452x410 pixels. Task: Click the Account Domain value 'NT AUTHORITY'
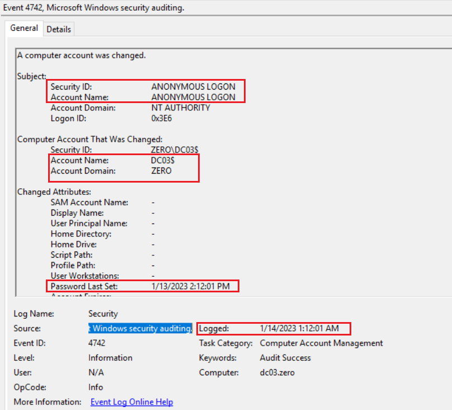click(181, 108)
